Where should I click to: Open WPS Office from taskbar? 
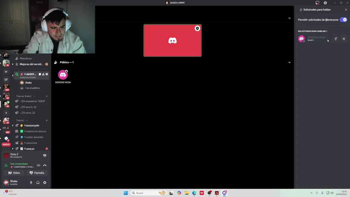pyautogui.click(x=202, y=193)
